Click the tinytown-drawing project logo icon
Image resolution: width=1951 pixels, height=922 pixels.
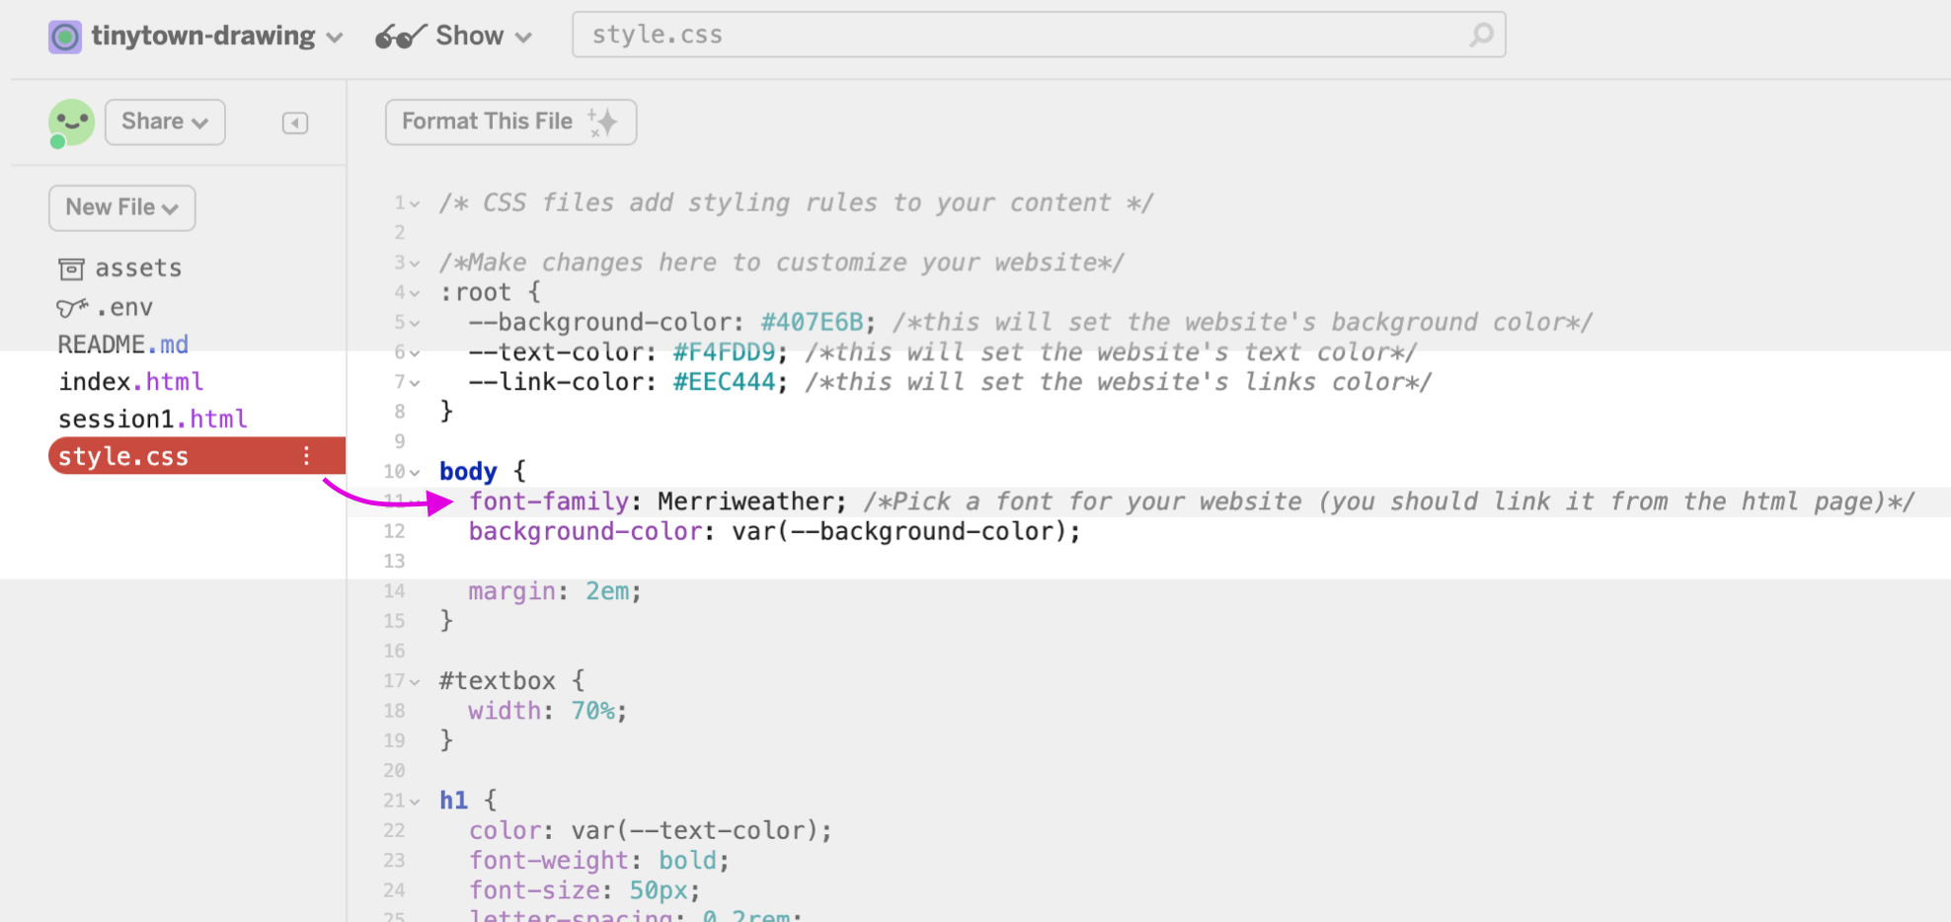(x=64, y=36)
